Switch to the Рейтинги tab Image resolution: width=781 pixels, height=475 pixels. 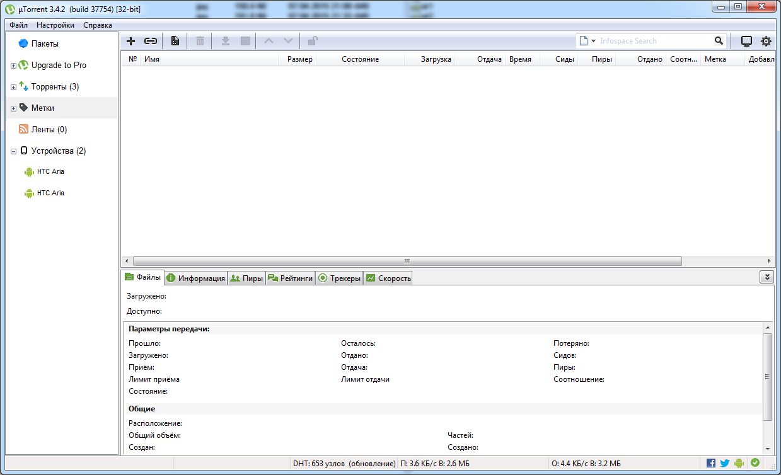pyautogui.click(x=290, y=278)
